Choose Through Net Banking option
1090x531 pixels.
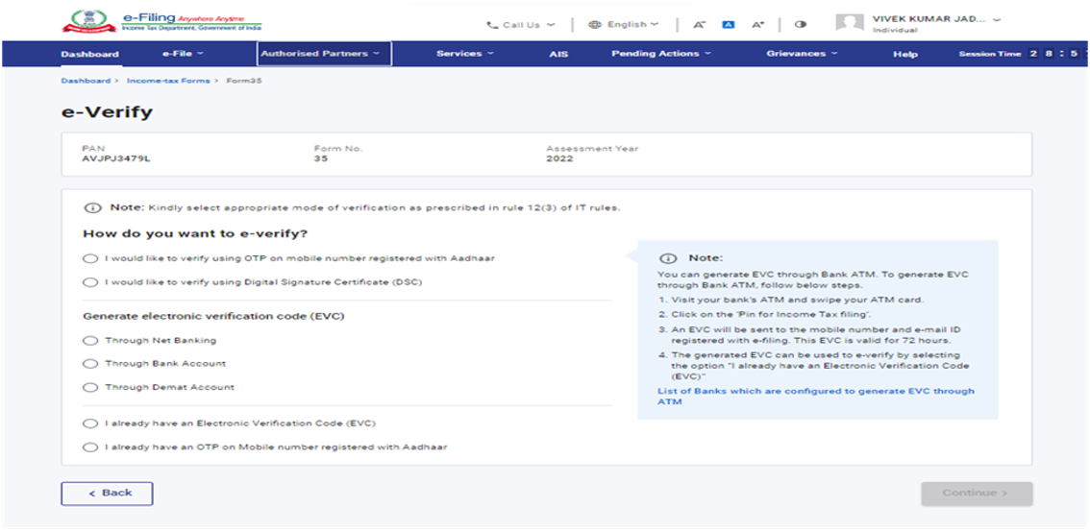click(90, 340)
